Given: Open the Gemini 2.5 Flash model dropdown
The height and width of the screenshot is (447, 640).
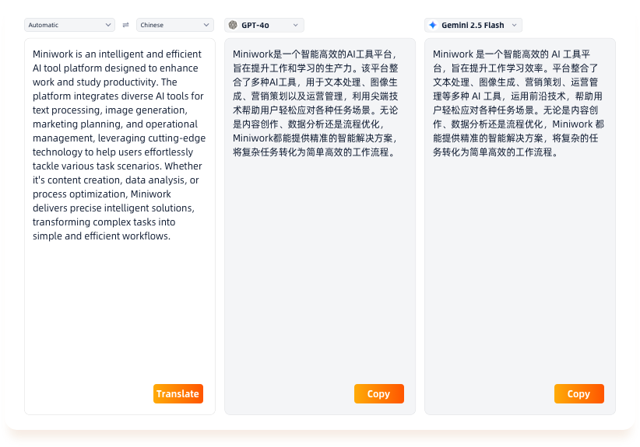Looking at the screenshot, I should (473, 25).
